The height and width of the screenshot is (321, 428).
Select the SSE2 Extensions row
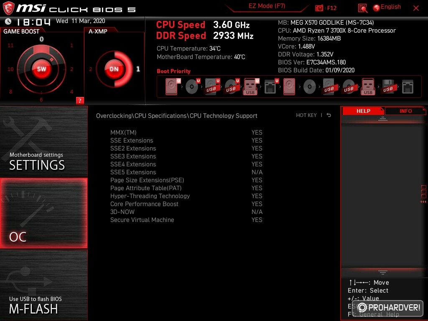[x=186, y=148]
